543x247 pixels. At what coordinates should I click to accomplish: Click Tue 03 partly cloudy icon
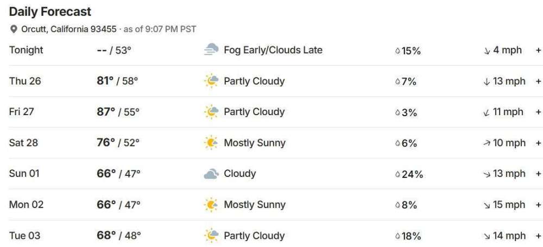point(211,236)
